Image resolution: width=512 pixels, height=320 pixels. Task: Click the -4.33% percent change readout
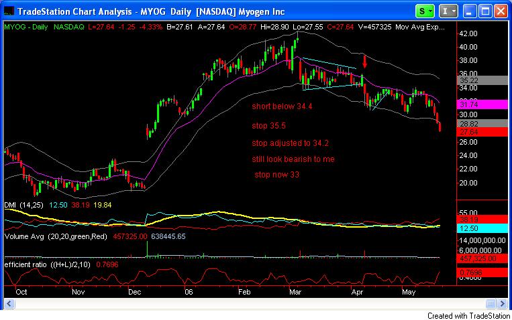click(151, 27)
